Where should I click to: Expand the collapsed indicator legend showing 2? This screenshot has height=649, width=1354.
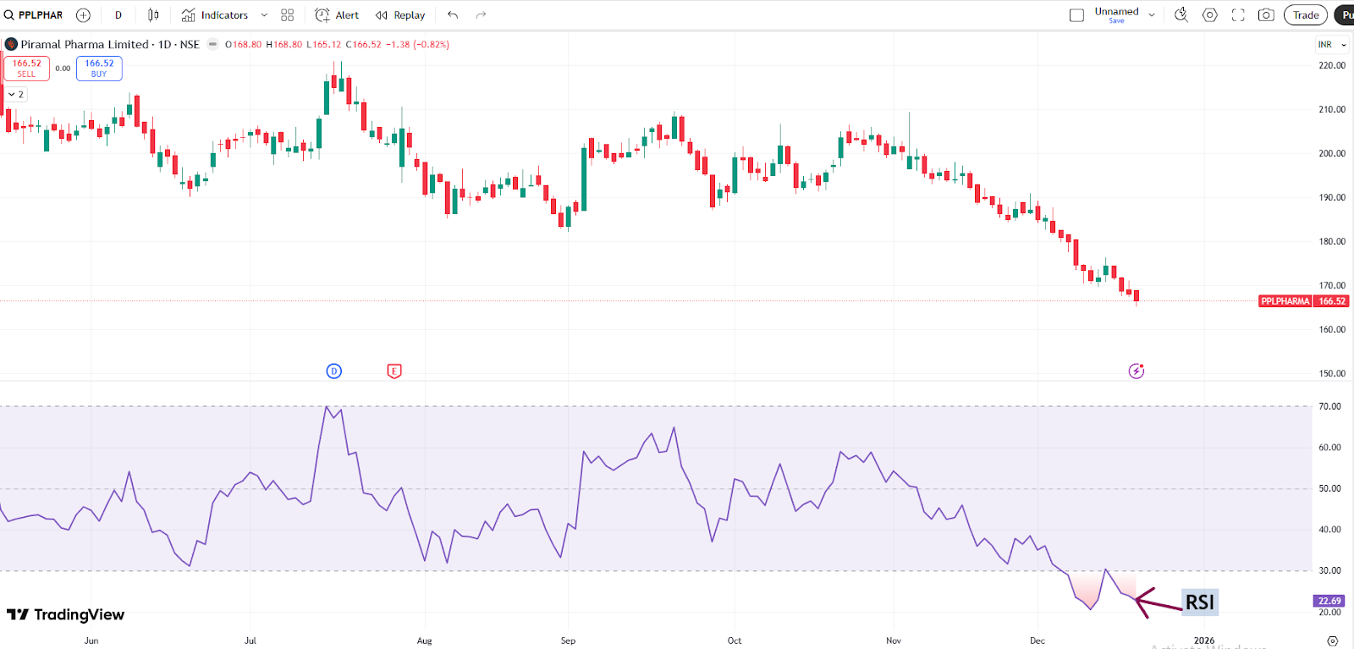16,95
